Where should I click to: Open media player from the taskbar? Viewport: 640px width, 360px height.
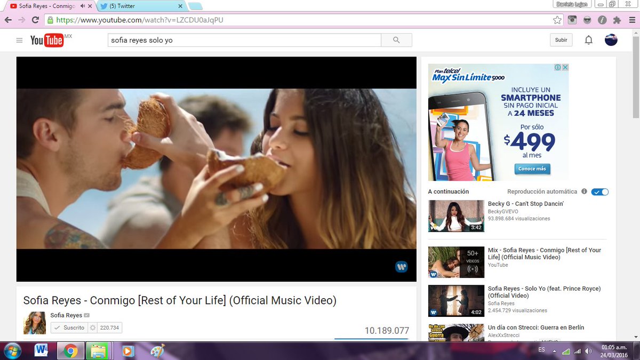click(x=127, y=351)
